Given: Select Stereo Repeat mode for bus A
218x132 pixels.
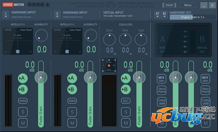Looking at the screenshot, I should 161,90.
